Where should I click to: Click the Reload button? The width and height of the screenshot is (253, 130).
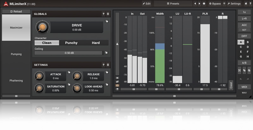pyautogui.click(x=16, y=11)
